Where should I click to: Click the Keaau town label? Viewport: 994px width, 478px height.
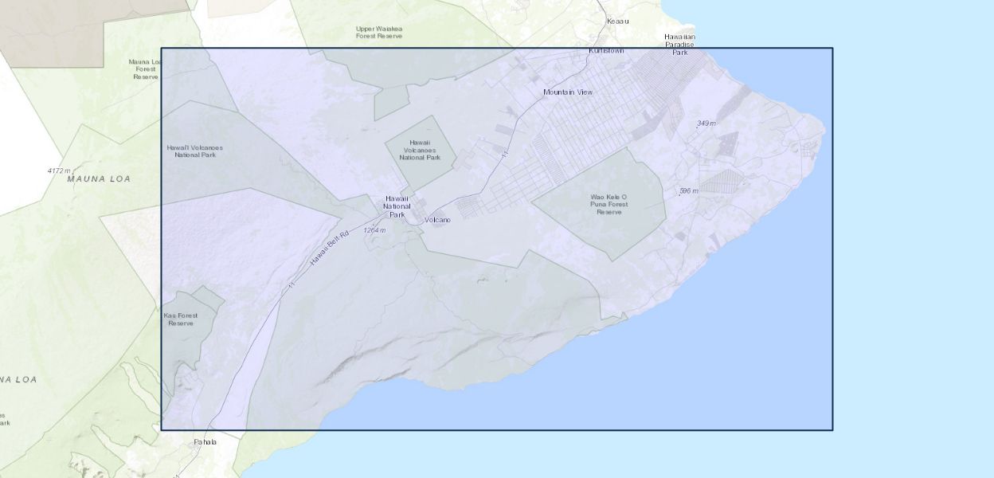tap(617, 21)
